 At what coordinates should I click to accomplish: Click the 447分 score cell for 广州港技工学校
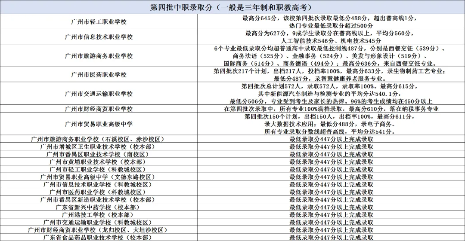click(331, 215)
